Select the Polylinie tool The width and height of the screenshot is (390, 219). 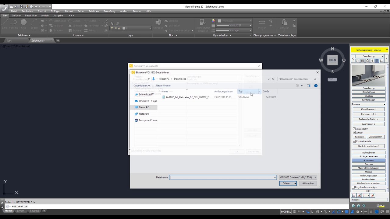(14, 24)
